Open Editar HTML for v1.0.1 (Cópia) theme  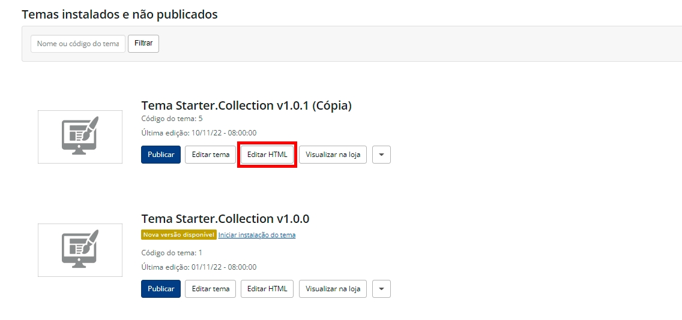click(x=267, y=155)
